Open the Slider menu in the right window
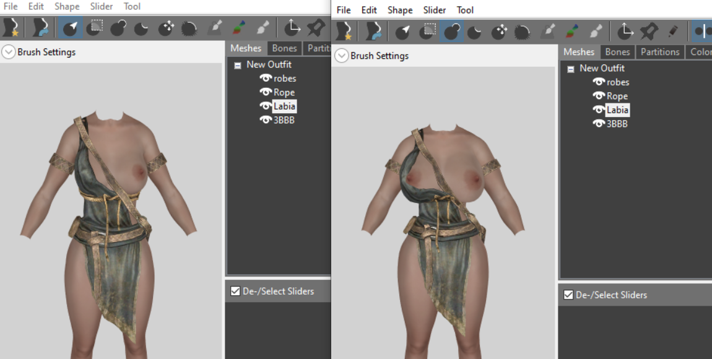Image resolution: width=712 pixels, height=359 pixels. click(x=434, y=10)
